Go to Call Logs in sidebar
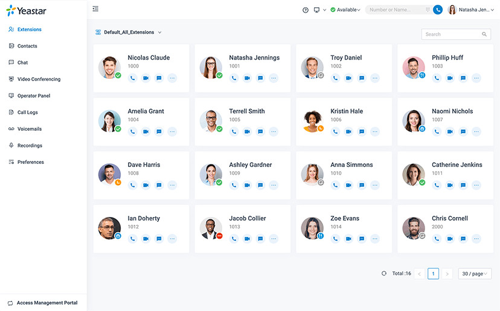The image size is (500, 311). (27, 112)
